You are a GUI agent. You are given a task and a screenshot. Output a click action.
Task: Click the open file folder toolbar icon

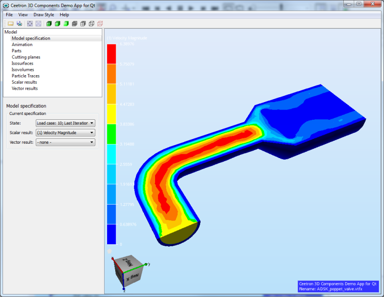11,23
